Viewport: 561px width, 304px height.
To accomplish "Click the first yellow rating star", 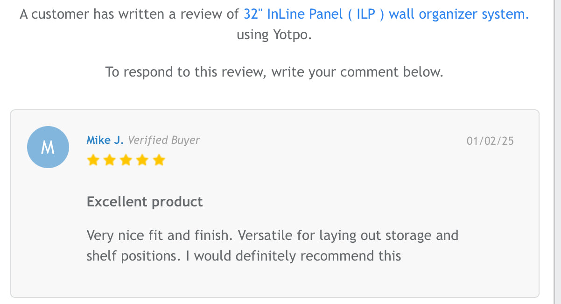I will (x=93, y=161).
